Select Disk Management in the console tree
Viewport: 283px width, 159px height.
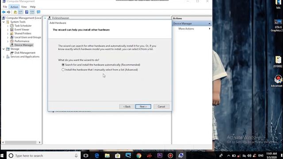click(x=25, y=53)
